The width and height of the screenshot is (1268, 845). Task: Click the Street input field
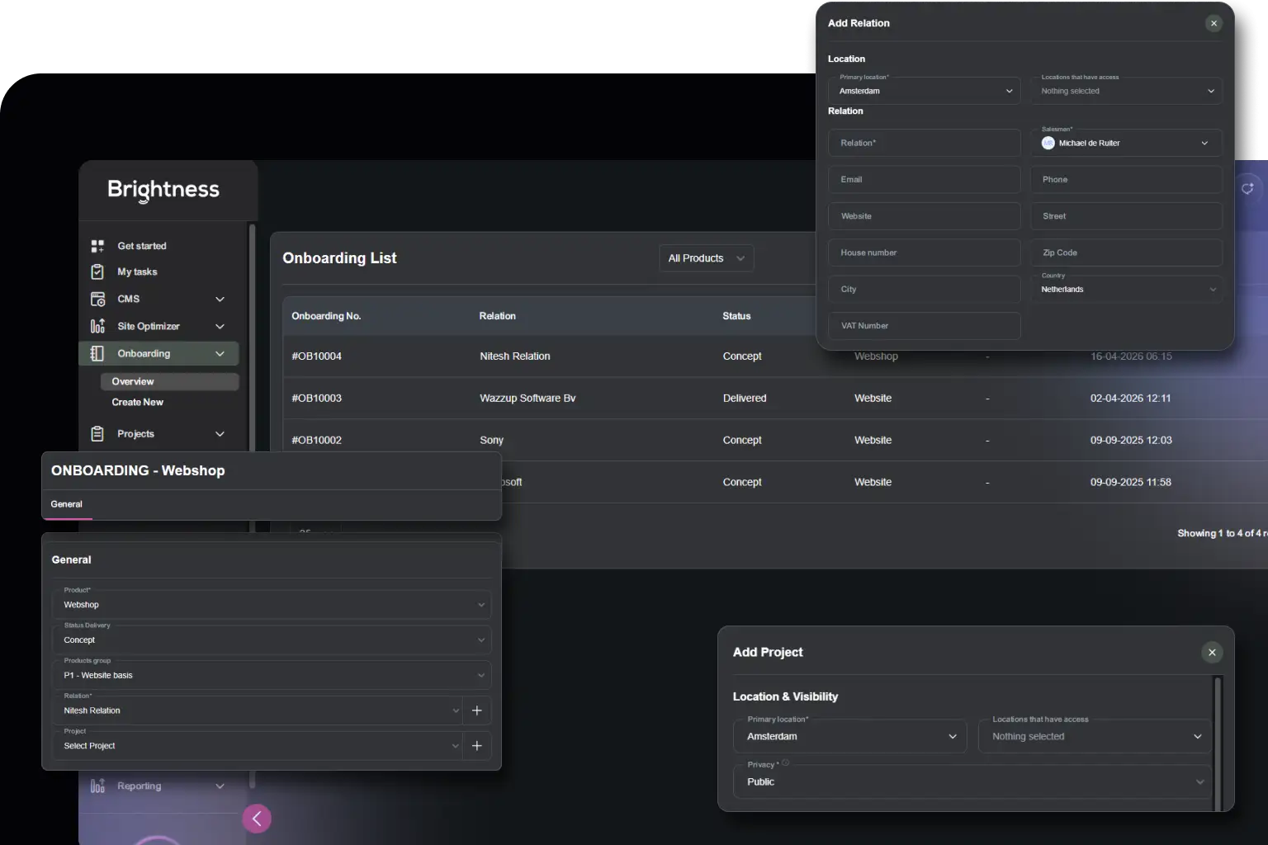[1126, 216]
